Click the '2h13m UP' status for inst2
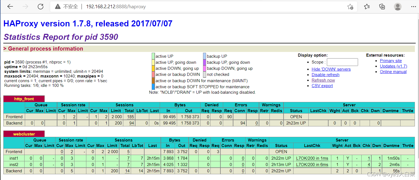This screenshot has height=180, width=419. tap(281, 165)
